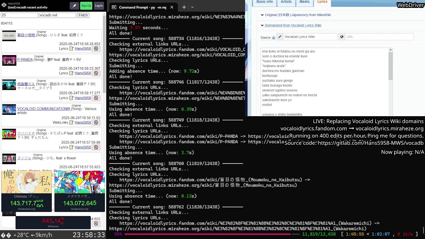Viewport: 425px width, 239px height.
Task: Click the lyrics note icon in 低画質の人 row
Action: [x=71, y=98]
